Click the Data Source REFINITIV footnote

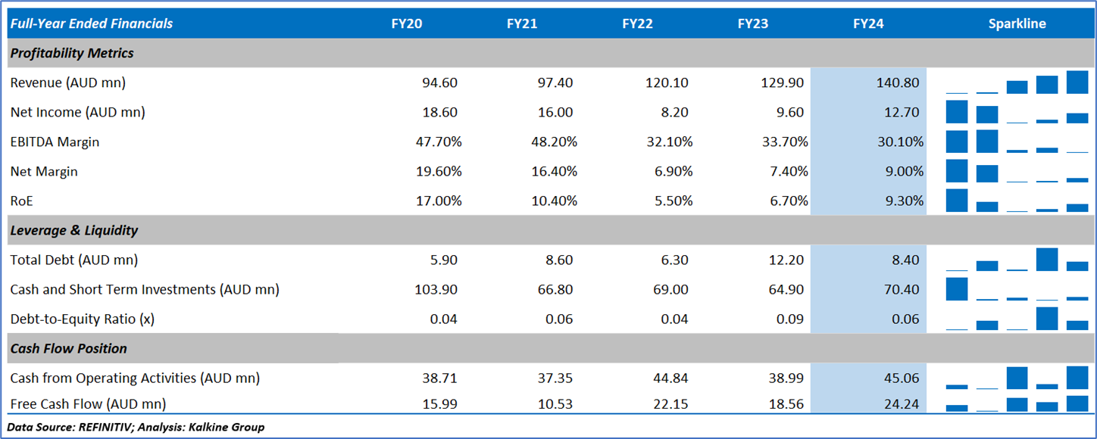(x=136, y=427)
